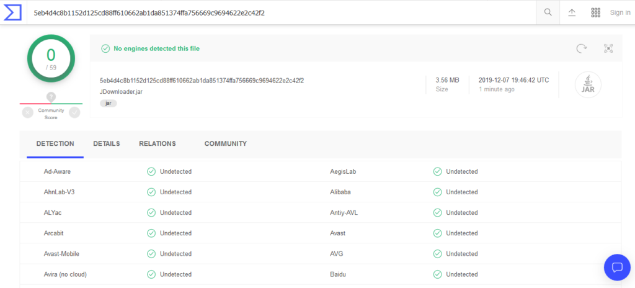Click the AegisLab engine name

pyautogui.click(x=343, y=171)
